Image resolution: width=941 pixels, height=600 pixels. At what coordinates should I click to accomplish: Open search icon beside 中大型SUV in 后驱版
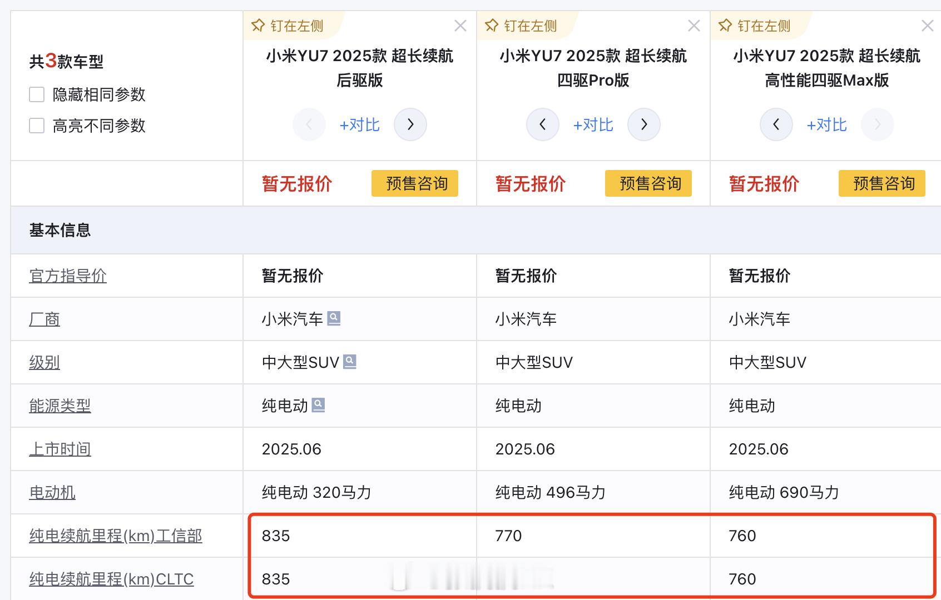tap(349, 362)
